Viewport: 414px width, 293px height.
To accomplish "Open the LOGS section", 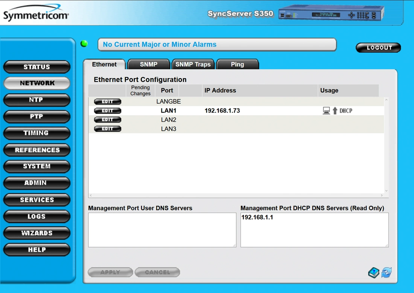I will tap(37, 216).
